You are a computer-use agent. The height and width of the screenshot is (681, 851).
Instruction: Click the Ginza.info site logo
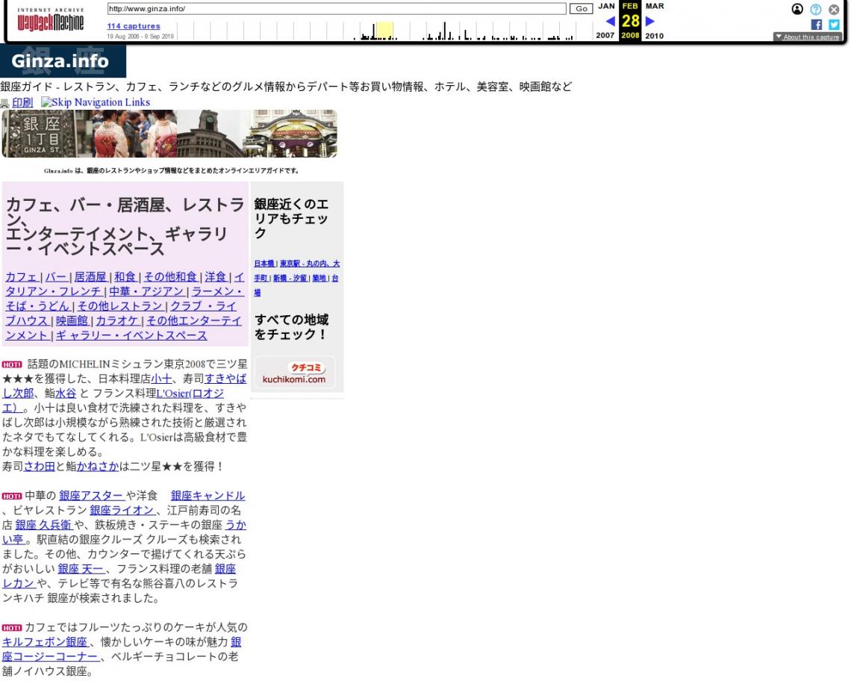[63, 60]
